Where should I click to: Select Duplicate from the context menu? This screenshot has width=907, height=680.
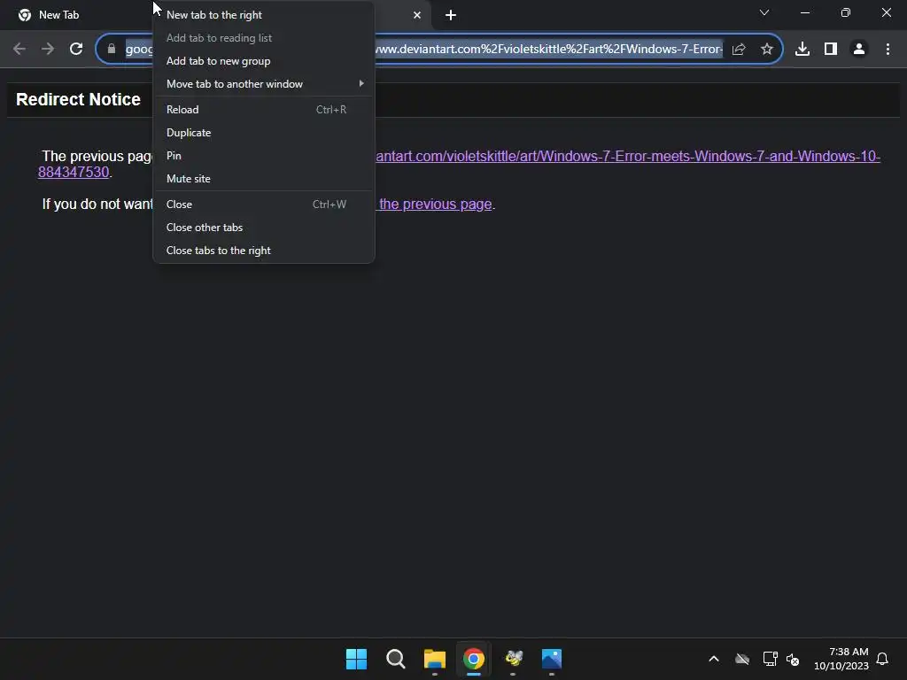(x=264, y=133)
